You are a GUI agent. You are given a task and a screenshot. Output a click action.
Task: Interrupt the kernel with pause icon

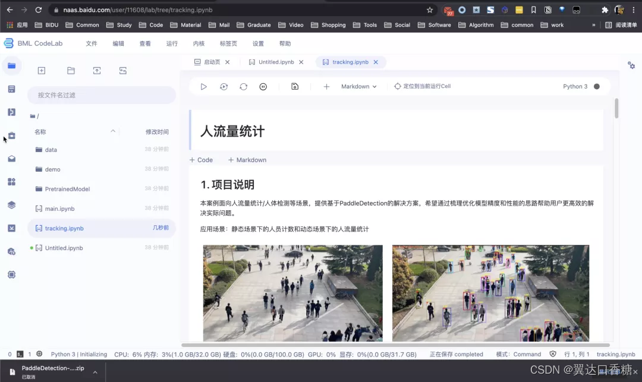pyautogui.click(x=262, y=86)
